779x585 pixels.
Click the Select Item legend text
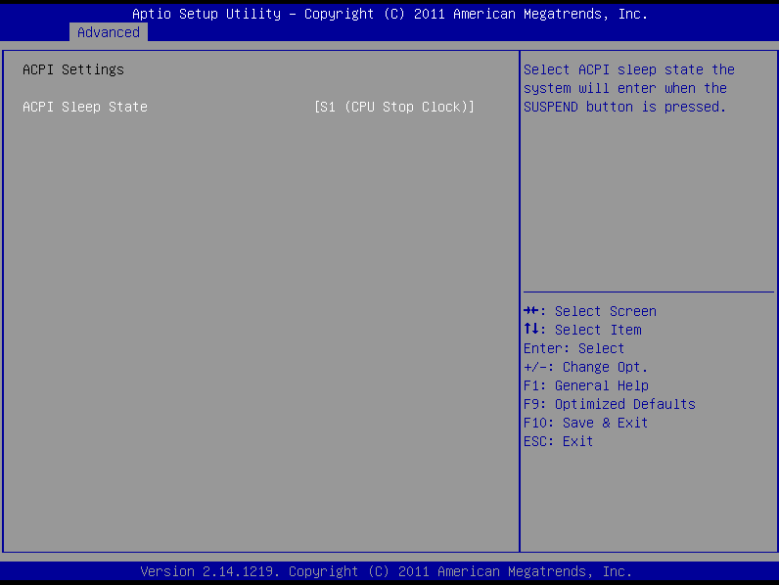[598, 330]
